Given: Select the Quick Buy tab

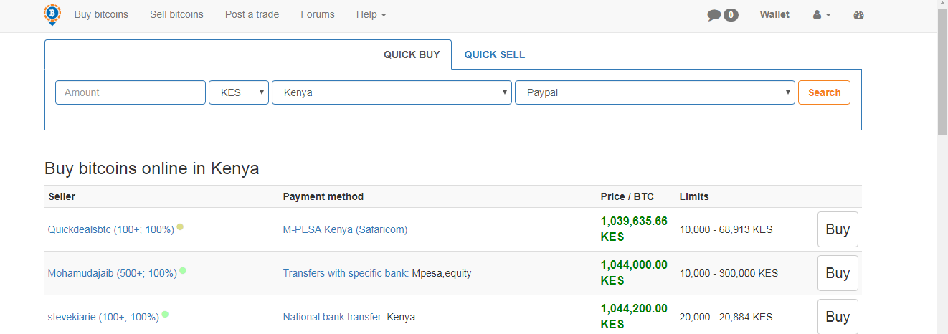Looking at the screenshot, I should (412, 54).
